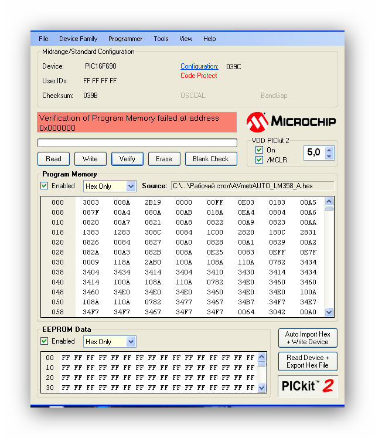
Task: Disable Program Memory Enabled checkbox
Action: [44, 186]
